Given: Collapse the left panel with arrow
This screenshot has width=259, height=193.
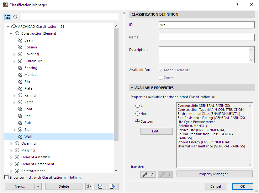Looking at the screenshot, I should 124,13.
